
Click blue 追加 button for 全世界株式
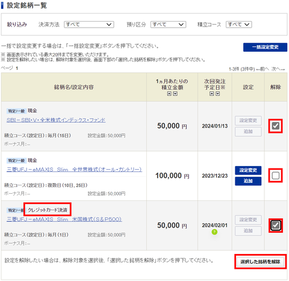click(x=248, y=181)
